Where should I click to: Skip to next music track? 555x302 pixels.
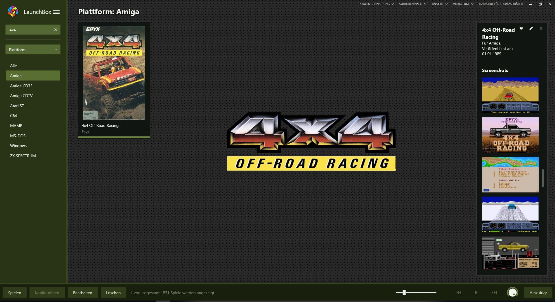[494, 292]
